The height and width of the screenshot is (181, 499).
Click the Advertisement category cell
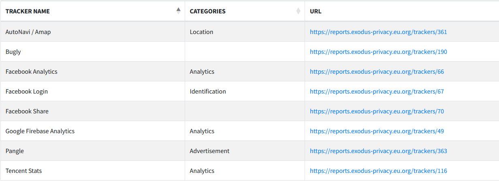[245, 151]
